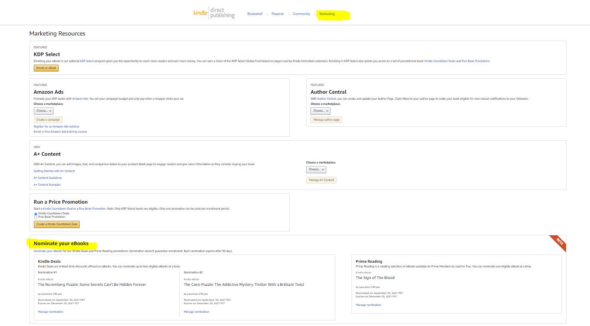Click The Sign of The Blood title
The height and width of the screenshot is (326, 590).
(x=375, y=278)
